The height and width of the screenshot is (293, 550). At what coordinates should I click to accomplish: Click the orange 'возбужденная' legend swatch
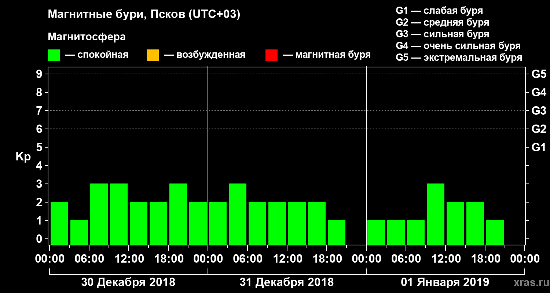(x=153, y=55)
